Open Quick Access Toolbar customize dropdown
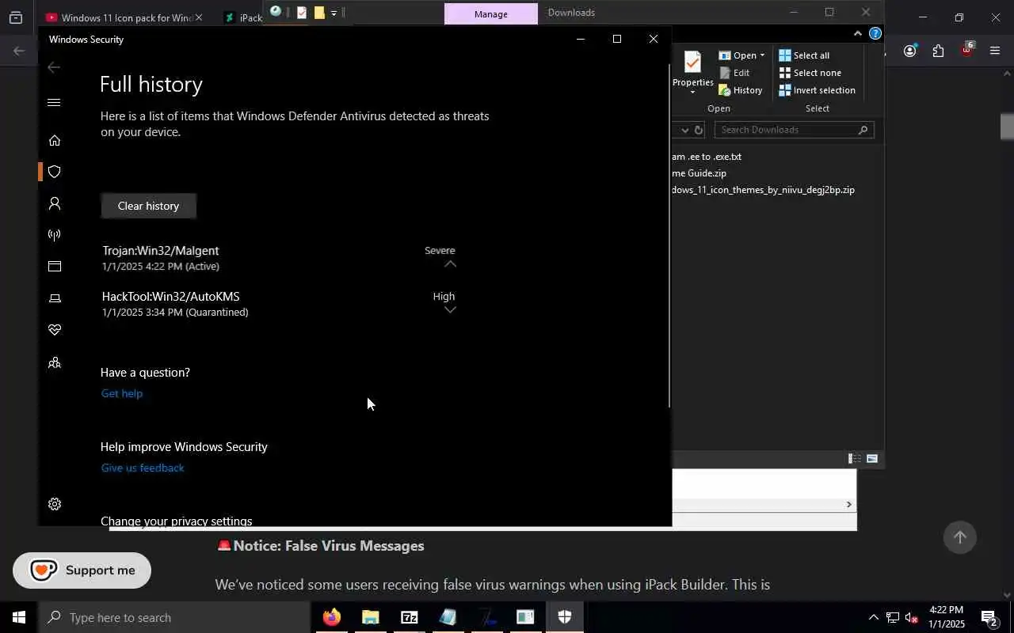The width and height of the screenshot is (1014, 633). tap(334, 13)
